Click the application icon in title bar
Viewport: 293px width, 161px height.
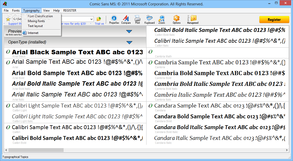click(5, 4)
